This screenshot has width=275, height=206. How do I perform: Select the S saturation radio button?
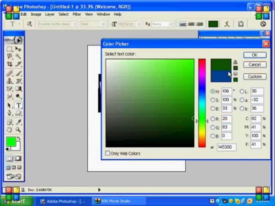[x=213, y=100]
